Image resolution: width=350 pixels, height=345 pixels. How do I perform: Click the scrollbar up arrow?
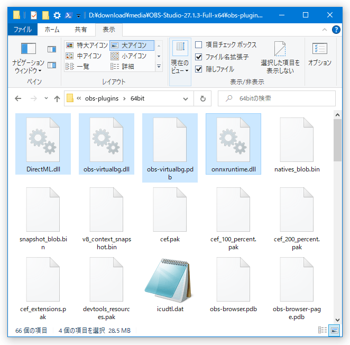coord(337,115)
